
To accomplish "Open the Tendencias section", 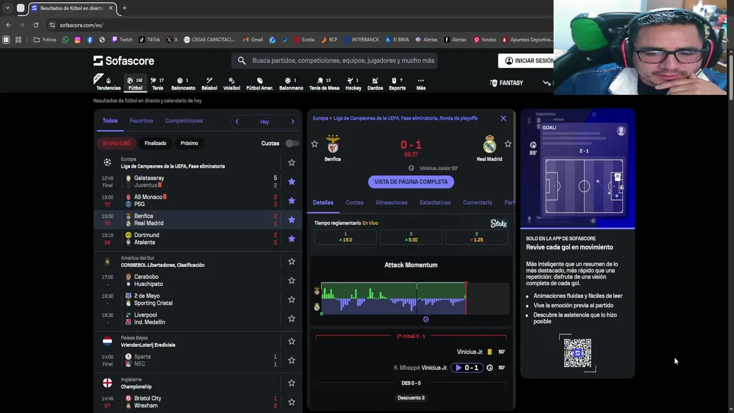I will point(108,84).
